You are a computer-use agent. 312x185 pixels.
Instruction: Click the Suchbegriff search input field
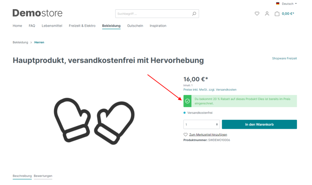pyautogui.click(x=154, y=14)
